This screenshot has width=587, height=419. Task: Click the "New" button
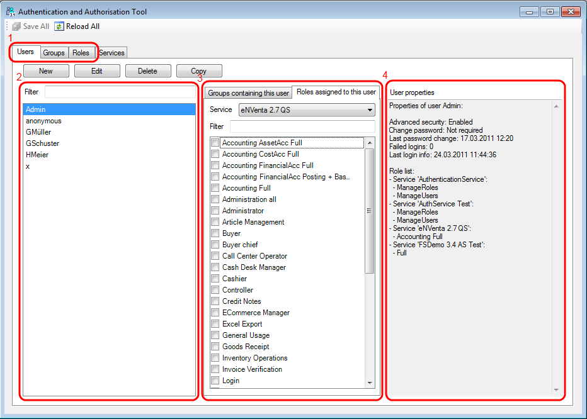(x=45, y=70)
